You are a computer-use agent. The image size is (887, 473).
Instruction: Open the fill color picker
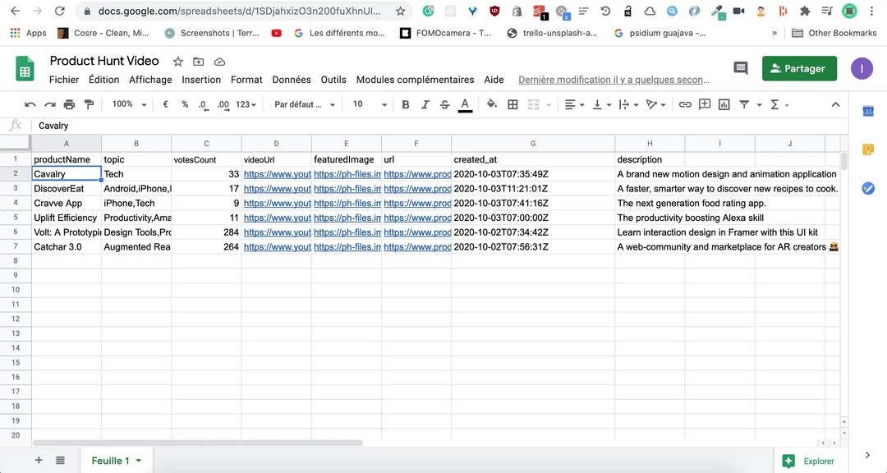492,104
